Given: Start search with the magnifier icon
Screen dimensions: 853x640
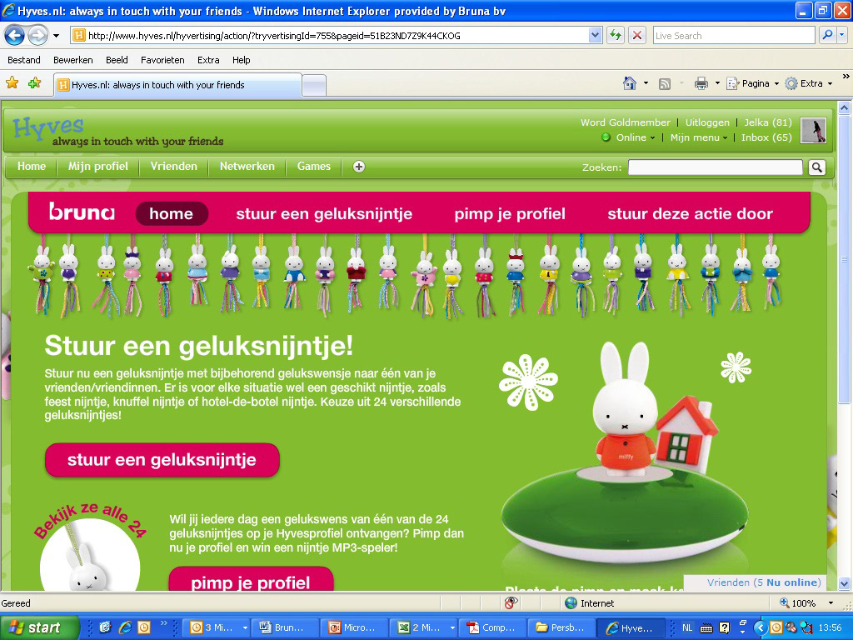Looking at the screenshot, I should 827,35.
